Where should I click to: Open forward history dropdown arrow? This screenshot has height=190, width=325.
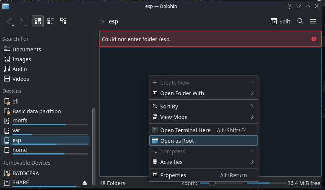(x=26, y=25)
